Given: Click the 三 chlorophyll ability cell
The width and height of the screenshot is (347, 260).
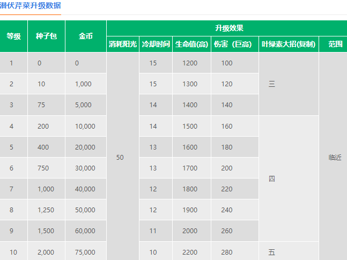Looking at the screenshot, I should [x=289, y=84].
